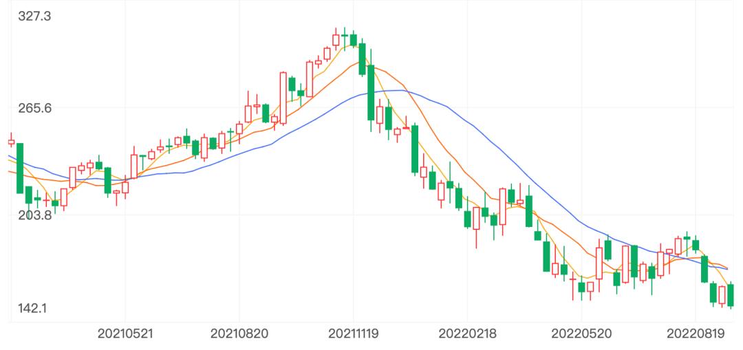743x350 pixels.
Task: Click the tall green candle right of 20220819
Action: tap(704, 269)
